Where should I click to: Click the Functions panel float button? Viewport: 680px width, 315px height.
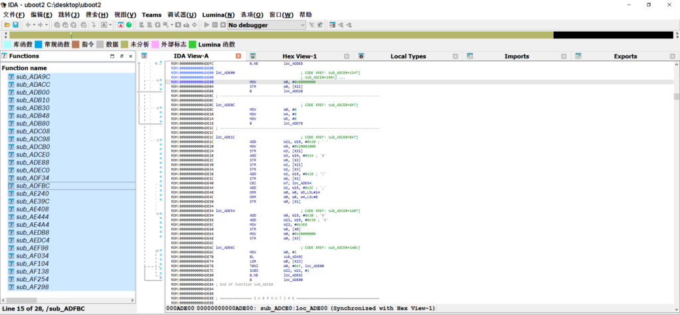point(122,56)
